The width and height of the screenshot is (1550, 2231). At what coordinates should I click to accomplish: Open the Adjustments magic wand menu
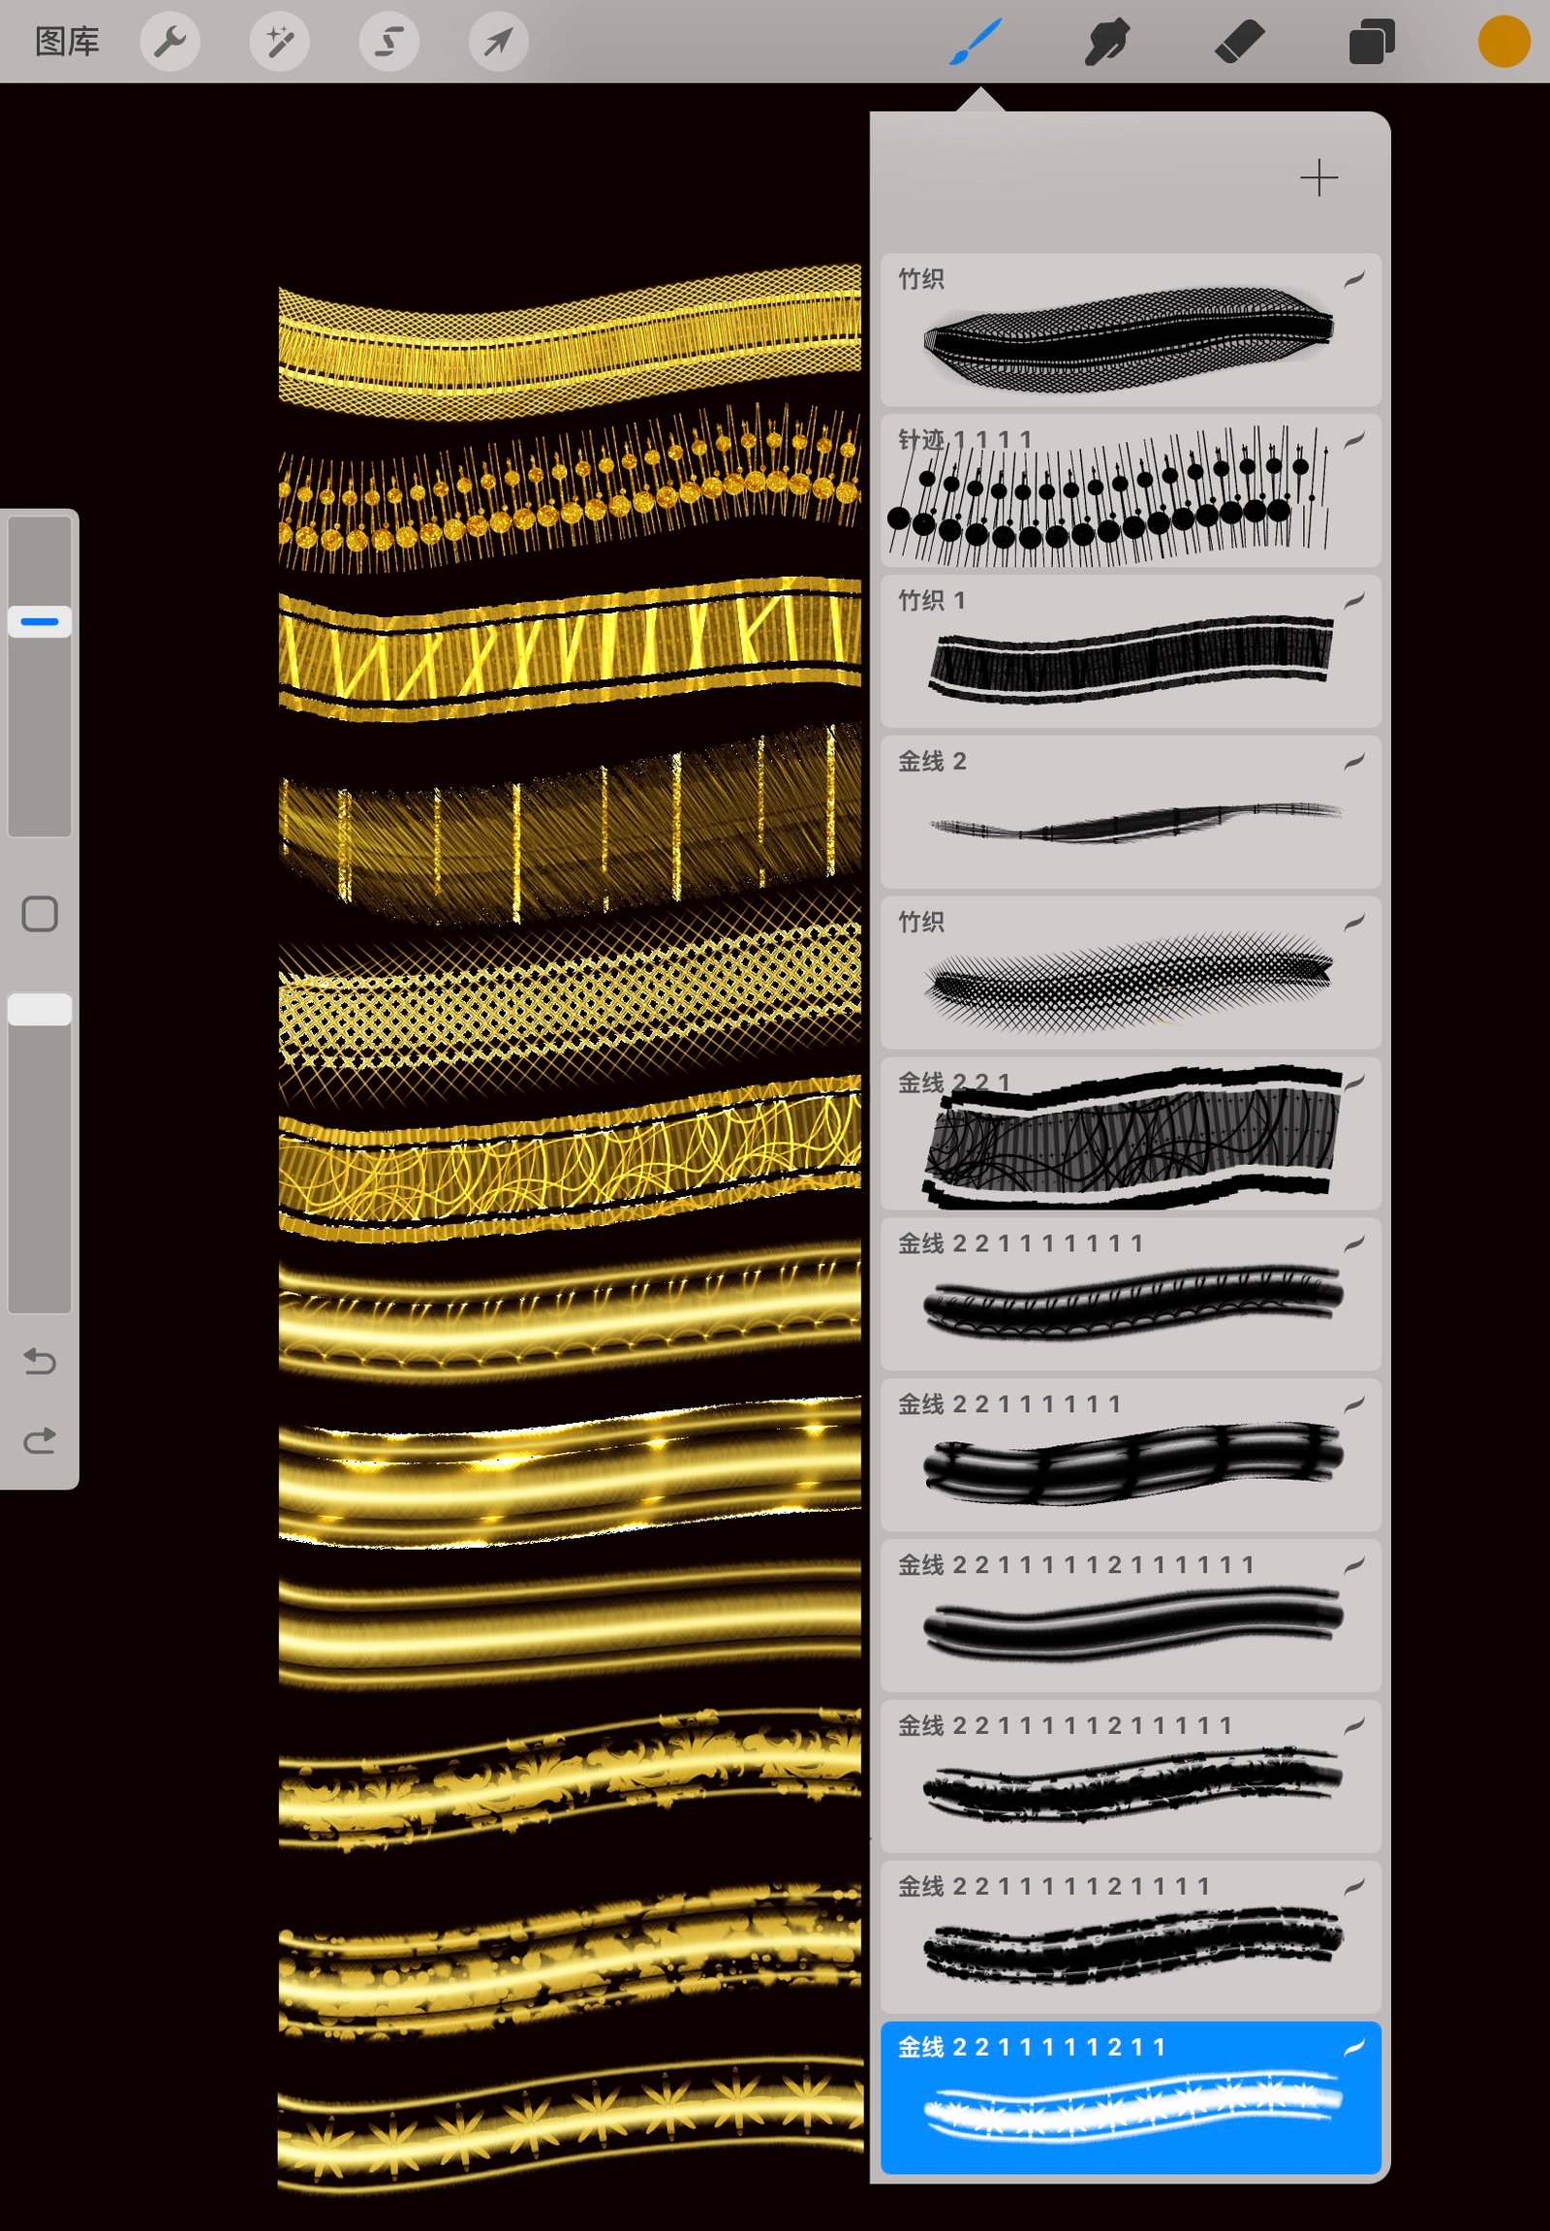tap(280, 42)
